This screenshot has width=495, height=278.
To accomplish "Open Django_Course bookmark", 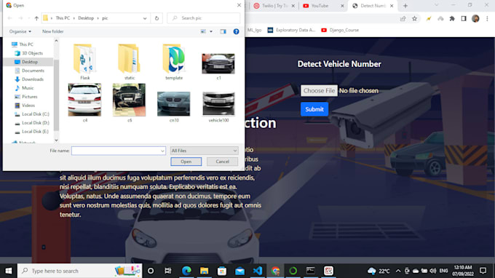I will click(340, 31).
